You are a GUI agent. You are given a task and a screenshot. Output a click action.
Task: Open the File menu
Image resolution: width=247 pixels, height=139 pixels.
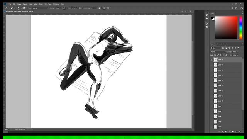point(10,4)
